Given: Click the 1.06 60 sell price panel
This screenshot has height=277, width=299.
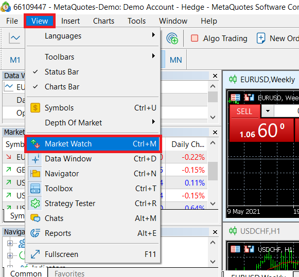Looking at the screenshot, I should point(261,130).
